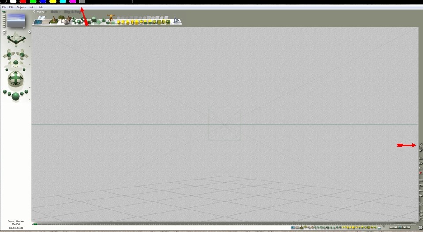Screen dimensions: 423x232
Task: Click the large green render sphere
Action: (16, 96)
